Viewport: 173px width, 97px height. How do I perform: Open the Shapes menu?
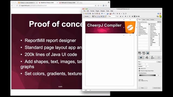coord(102,11)
